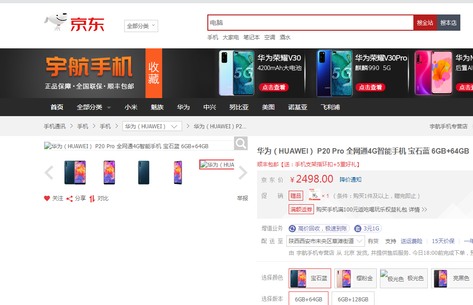The width and height of the screenshot is (473, 305).
Task: Click the round icon beside 3元1G
Action: [x=357, y=228]
